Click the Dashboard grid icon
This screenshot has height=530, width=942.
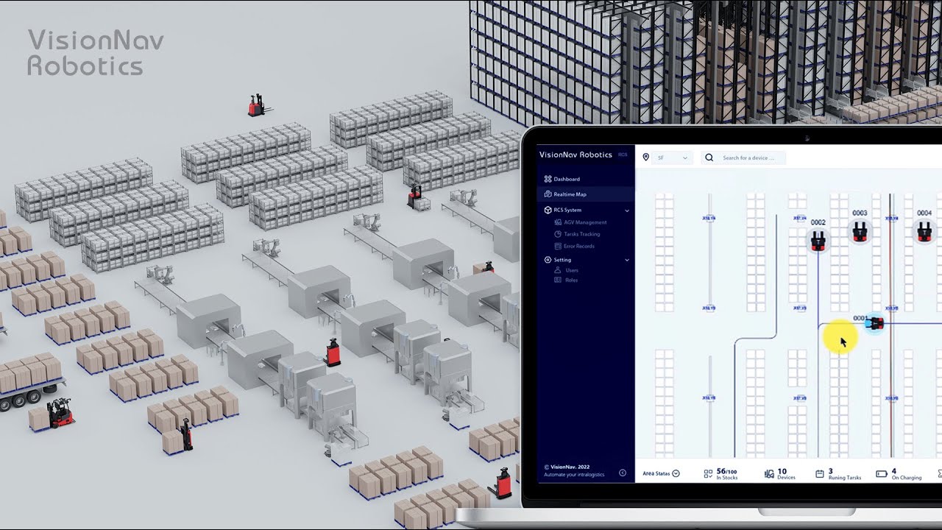[548, 179]
